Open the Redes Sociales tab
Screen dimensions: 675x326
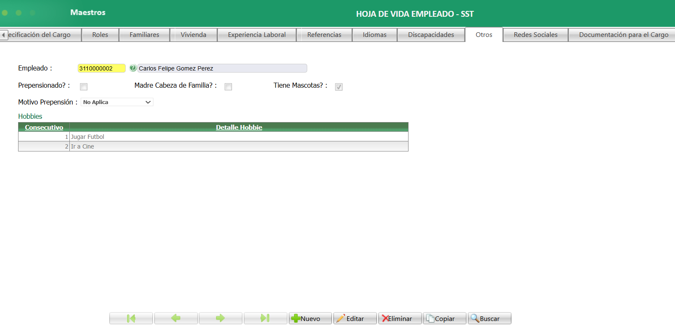536,35
